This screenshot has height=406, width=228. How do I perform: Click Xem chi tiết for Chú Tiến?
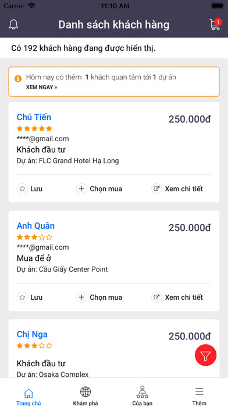(184, 189)
